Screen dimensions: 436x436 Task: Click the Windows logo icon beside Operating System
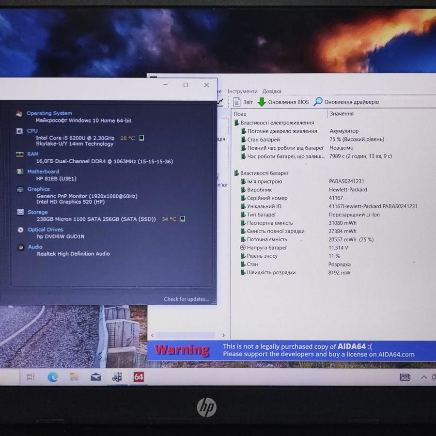coord(19,113)
